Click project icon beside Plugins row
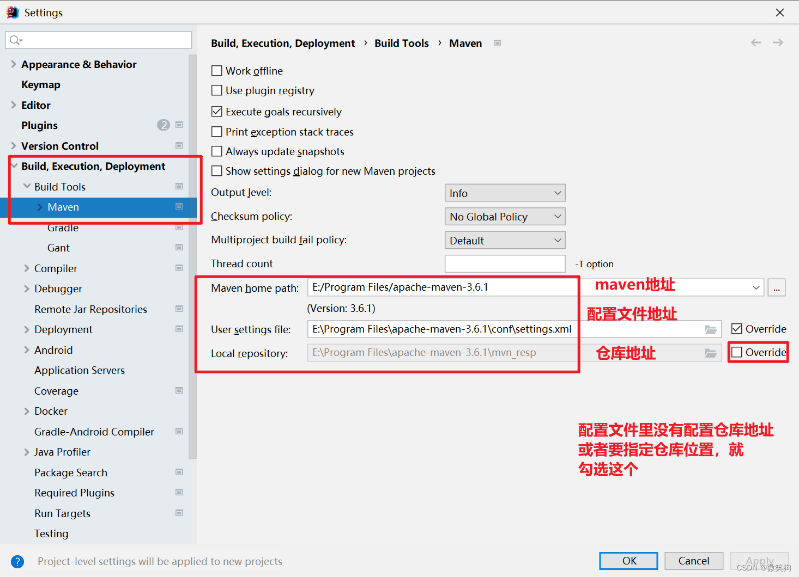799x577 pixels. click(x=179, y=125)
